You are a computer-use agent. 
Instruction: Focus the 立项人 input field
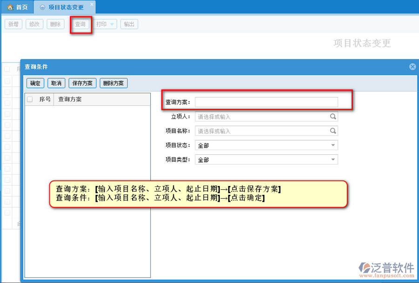(266, 117)
